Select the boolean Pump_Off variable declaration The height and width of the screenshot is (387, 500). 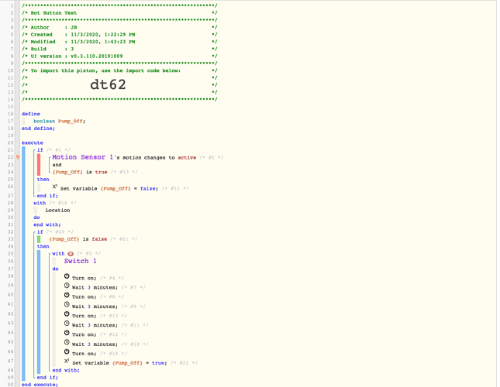click(x=60, y=121)
